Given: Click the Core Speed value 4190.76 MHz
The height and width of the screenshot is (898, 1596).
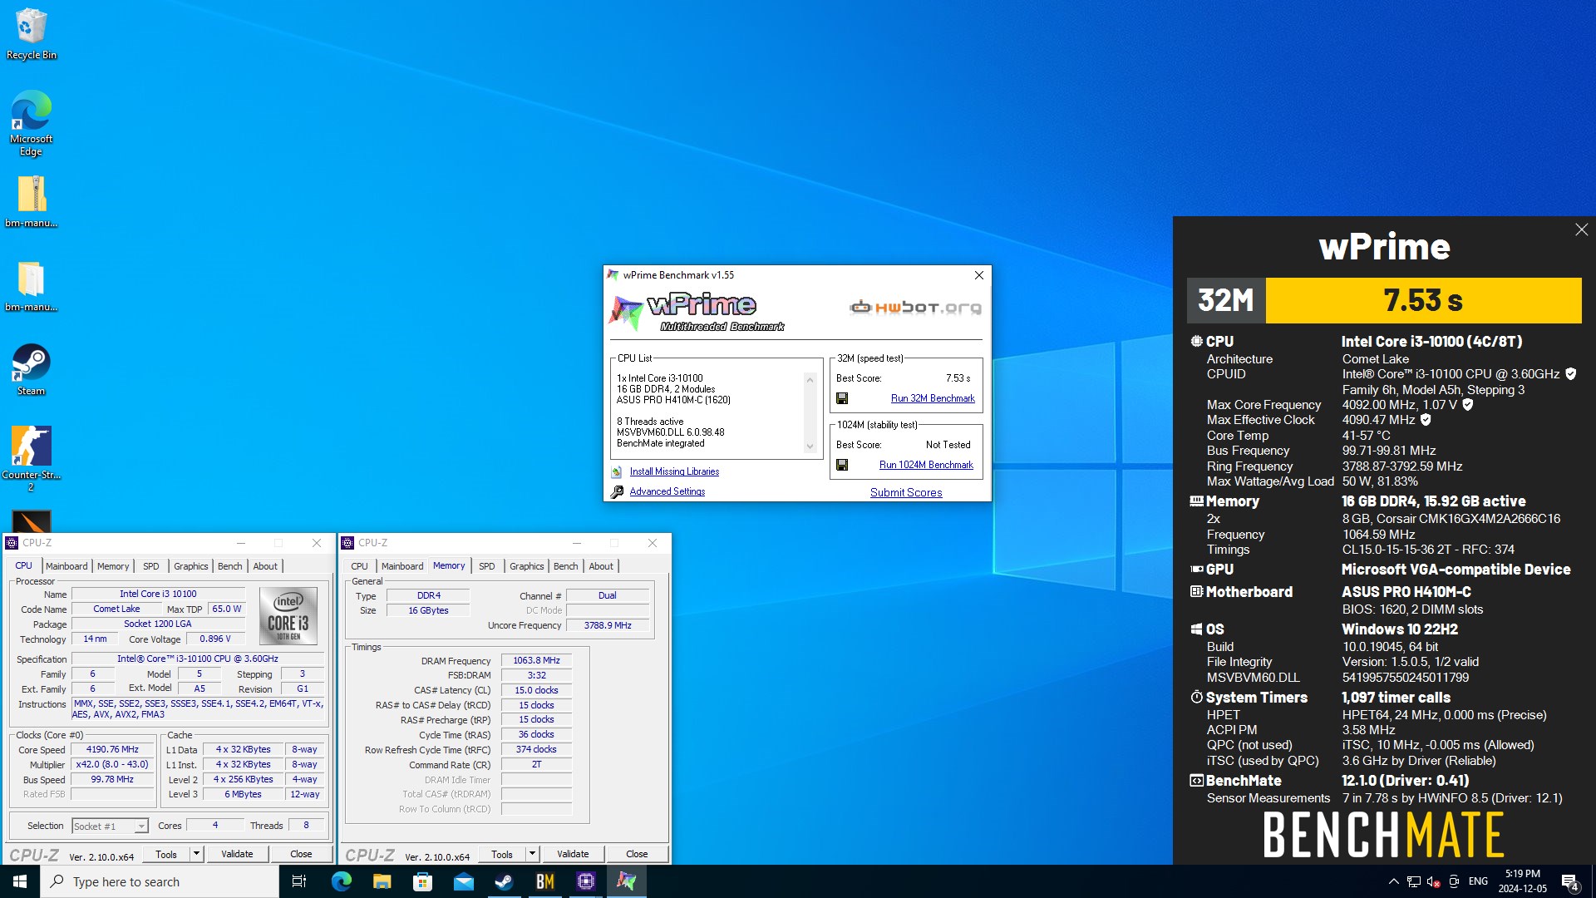Looking at the screenshot, I should [x=112, y=750].
